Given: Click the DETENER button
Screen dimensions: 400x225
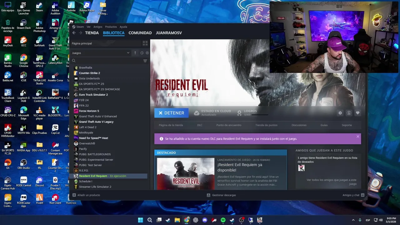Looking at the screenshot, I should pos(171,113).
